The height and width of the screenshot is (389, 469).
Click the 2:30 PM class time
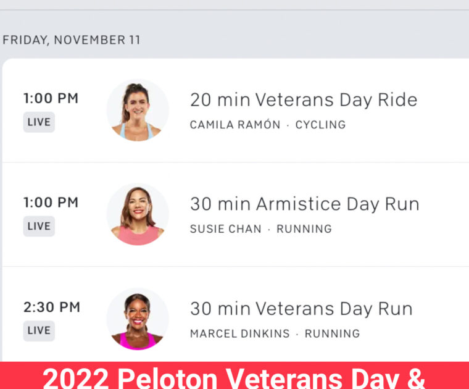52,307
